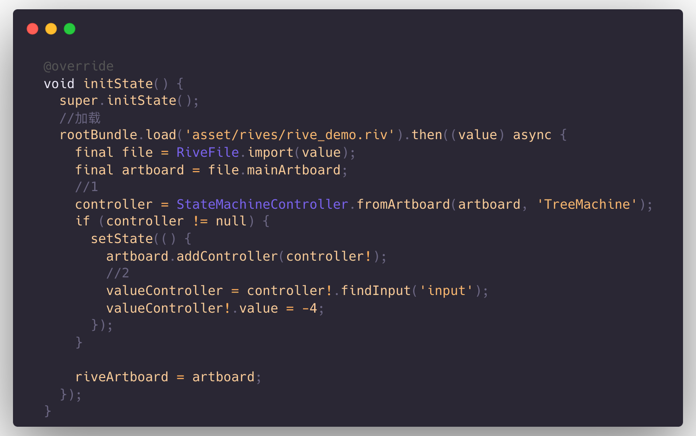Screen dimensions: 696x436
Task: Click the @override annotation
Action: pos(78,66)
